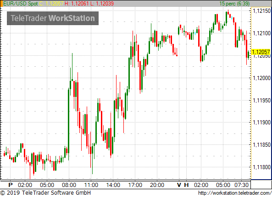
Task: Select the 08:00 time axis marker
Action: click(69, 185)
